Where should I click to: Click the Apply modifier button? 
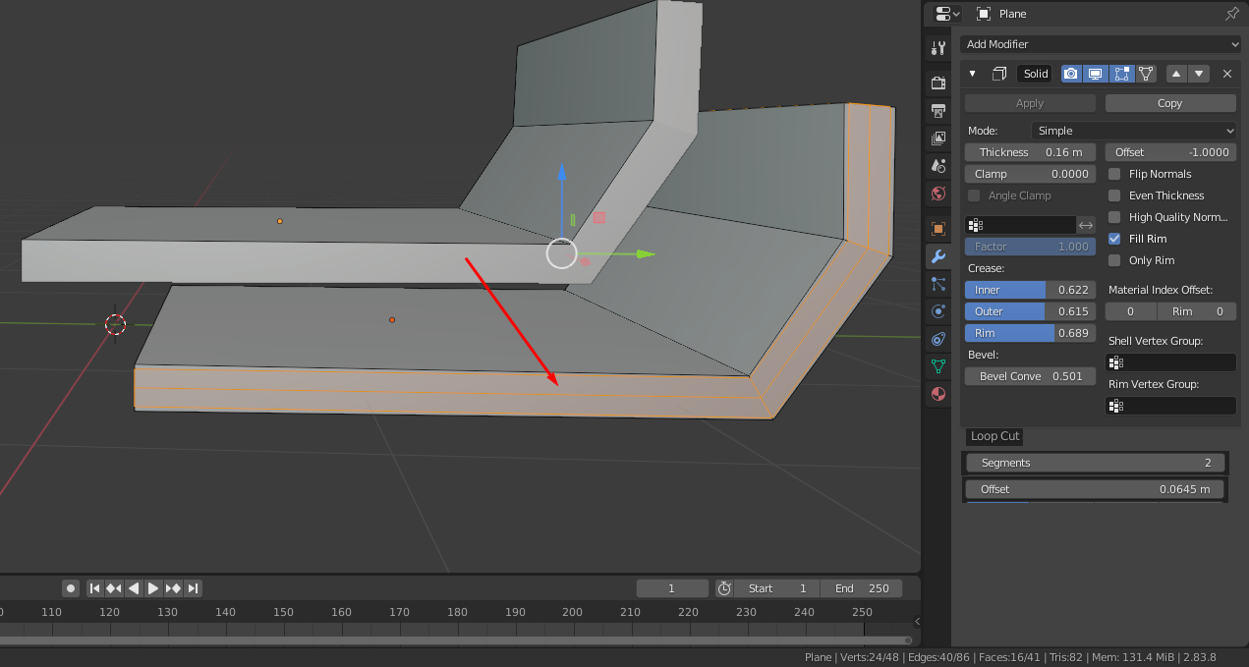[x=1030, y=103]
